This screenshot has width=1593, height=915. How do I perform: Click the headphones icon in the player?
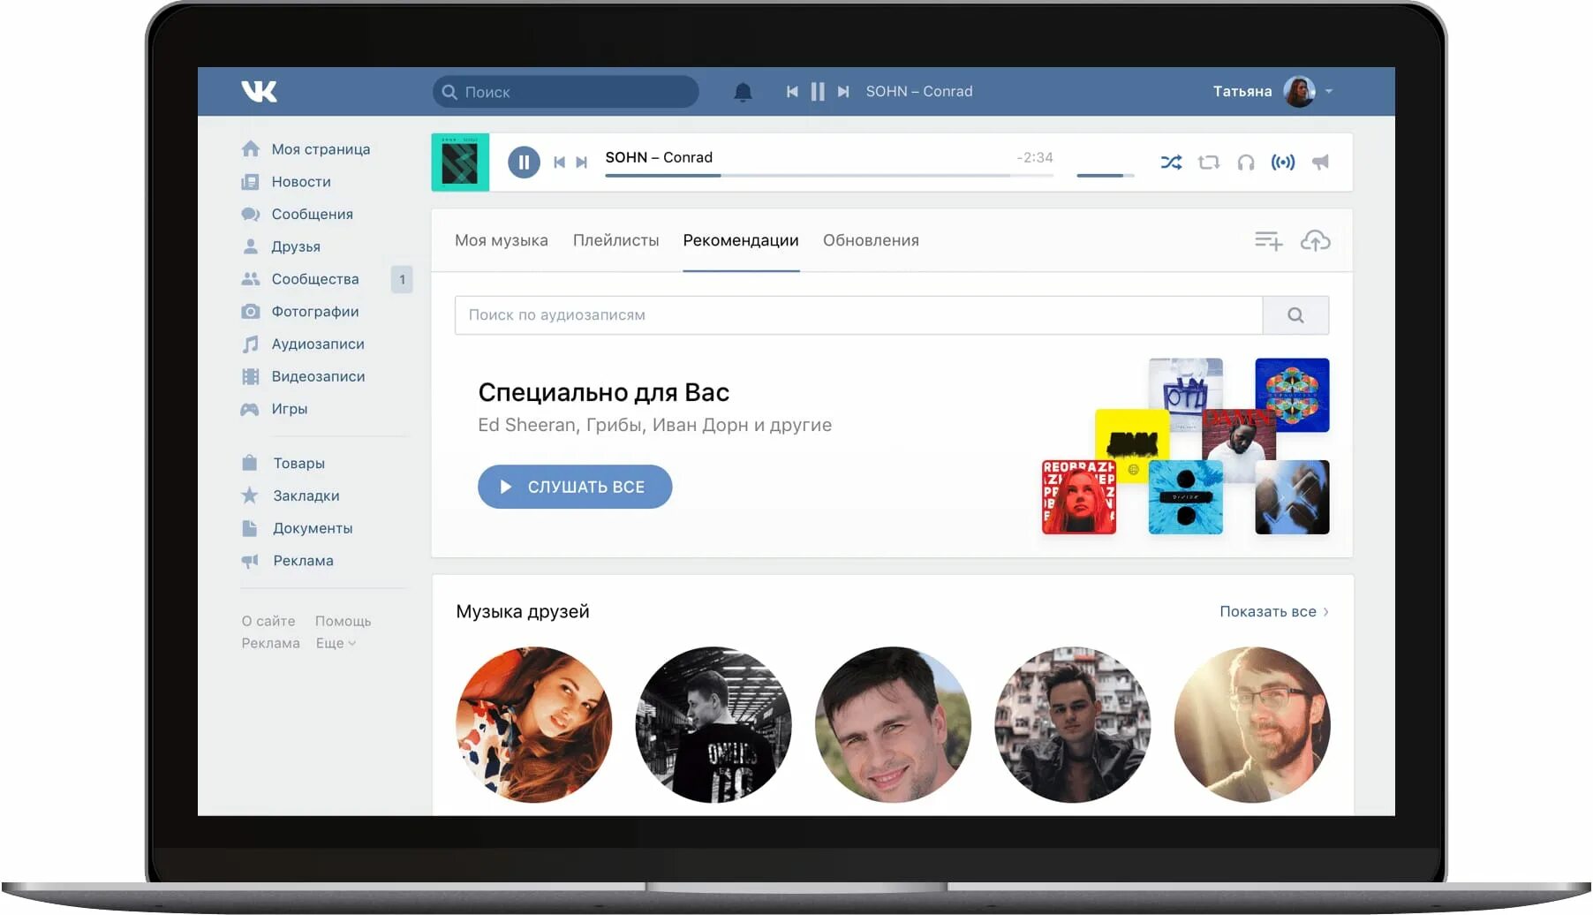pyautogui.click(x=1246, y=162)
